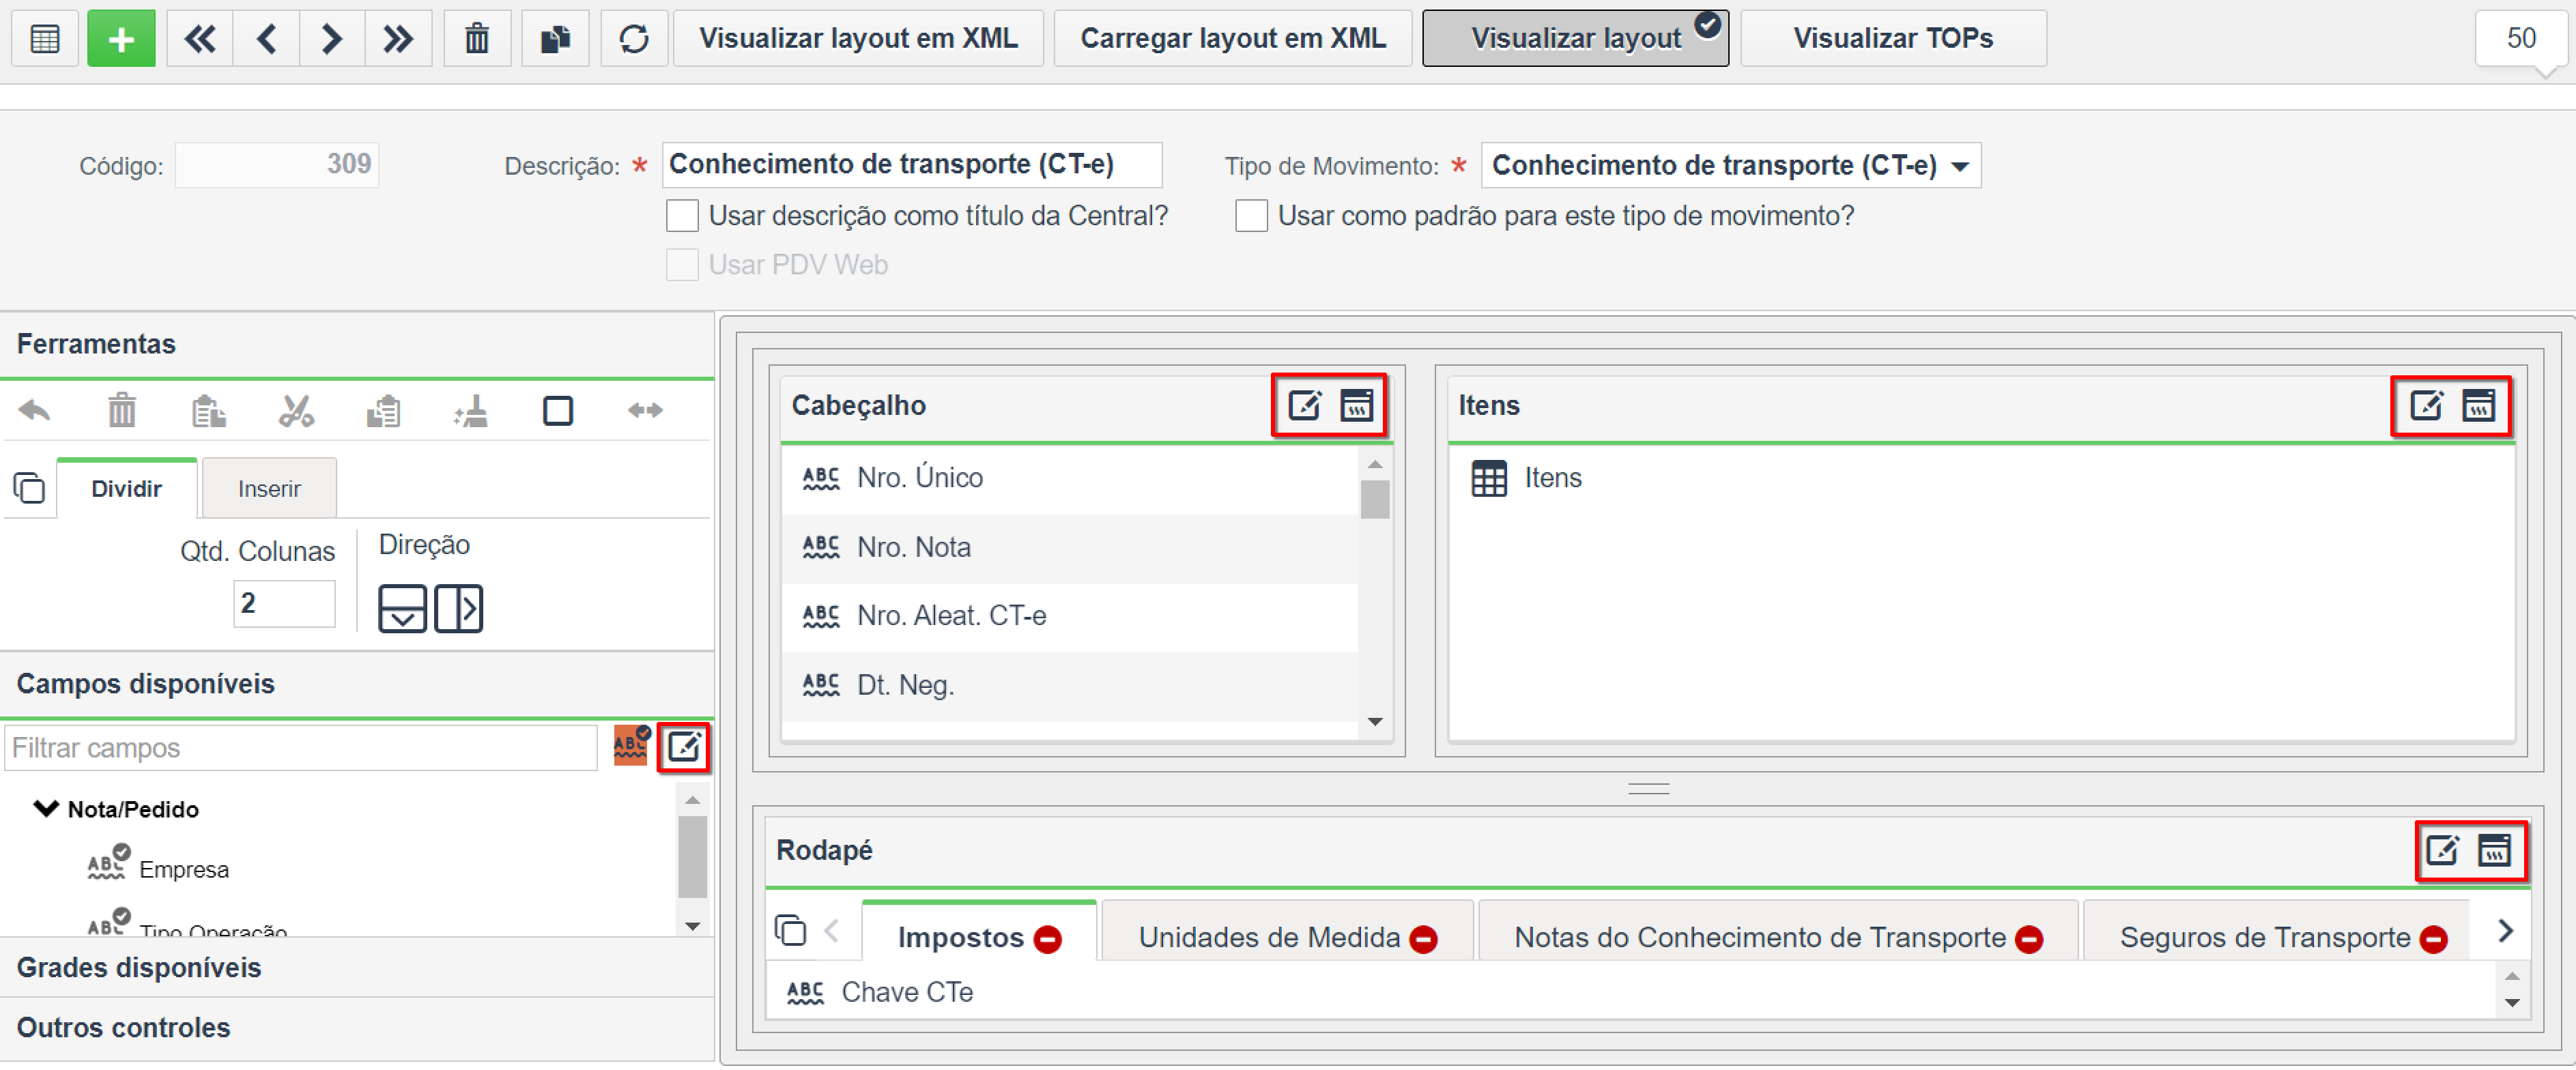Image resolution: width=2576 pixels, height=1070 pixels.
Task: Click the stacked-pages icon beside Dividir tab
Action: [29, 489]
